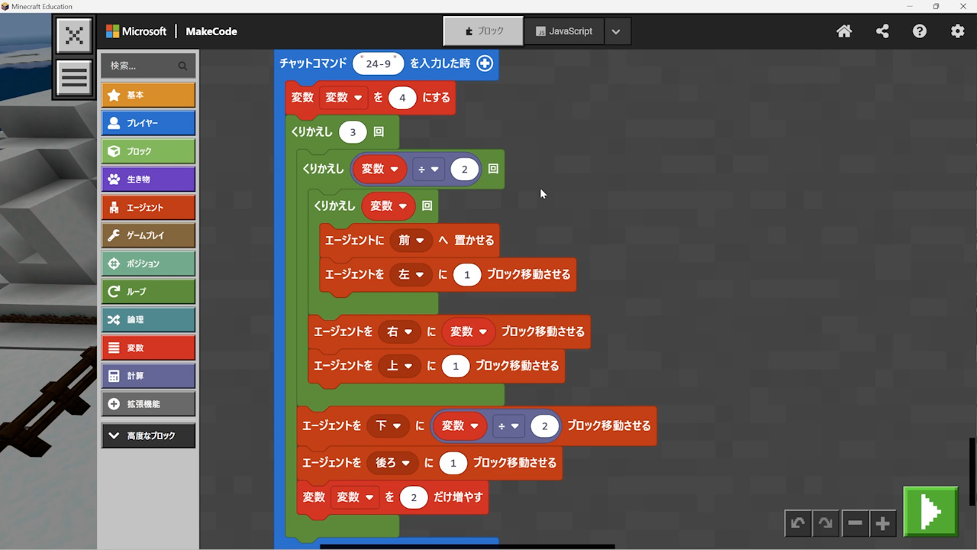The image size is (977, 550).
Task: Open the エージェント block category
Action: 148,207
